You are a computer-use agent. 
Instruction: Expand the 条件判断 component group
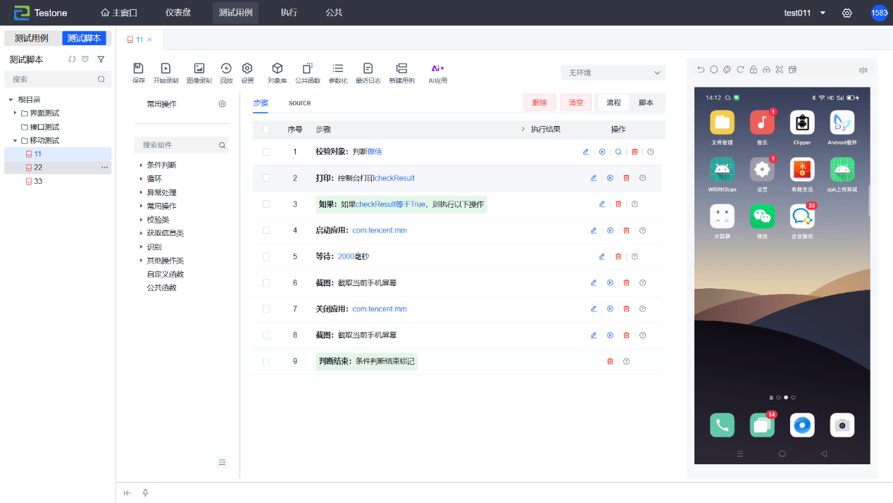tap(141, 165)
